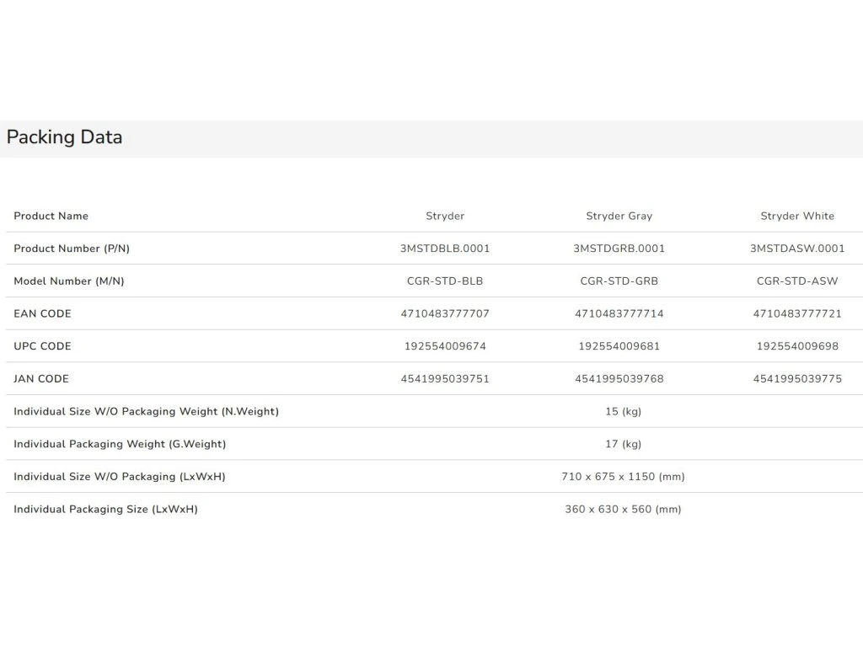This screenshot has width=863, height=647.
Task: Click EAN code 4710483777707
Action: click(445, 313)
